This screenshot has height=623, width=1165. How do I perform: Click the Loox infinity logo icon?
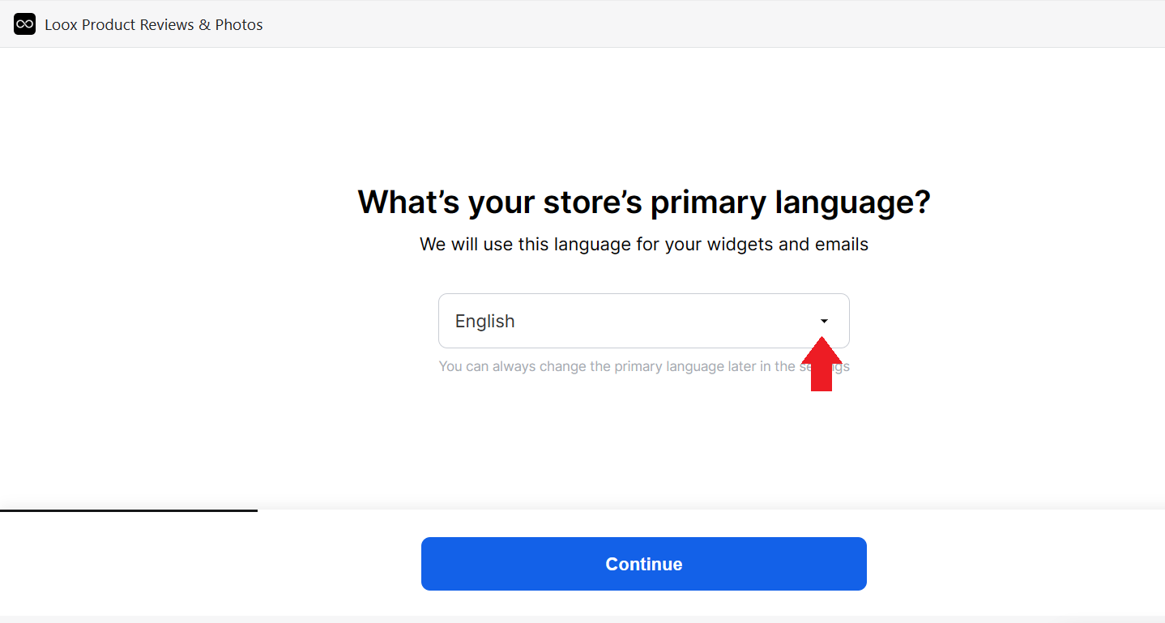tap(25, 24)
